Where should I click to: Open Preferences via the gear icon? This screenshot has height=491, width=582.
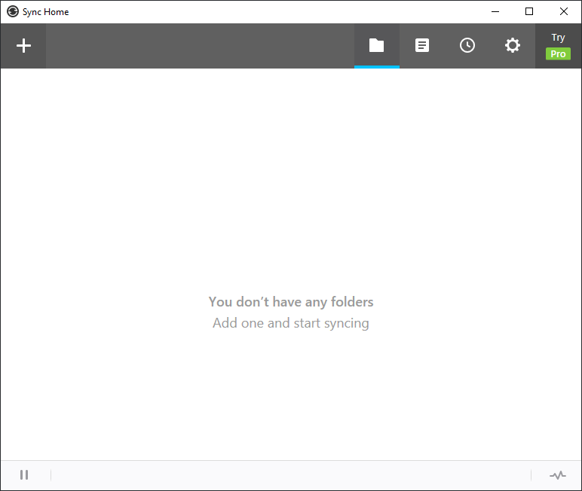click(x=513, y=46)
